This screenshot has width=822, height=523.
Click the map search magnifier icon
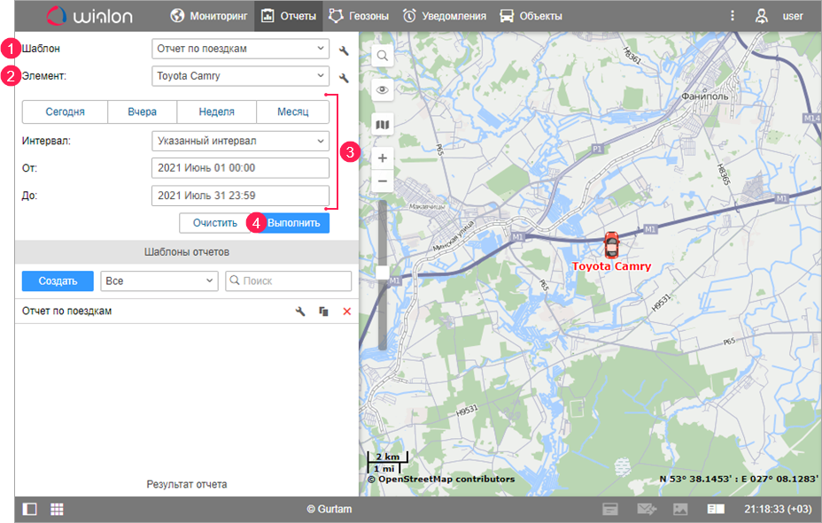tap(382, 56)
